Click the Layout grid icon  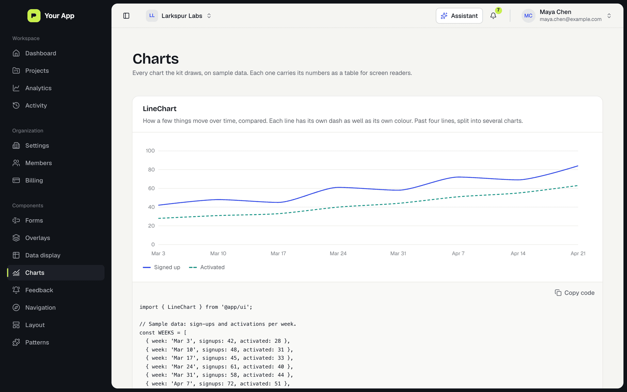coord(16,325)
